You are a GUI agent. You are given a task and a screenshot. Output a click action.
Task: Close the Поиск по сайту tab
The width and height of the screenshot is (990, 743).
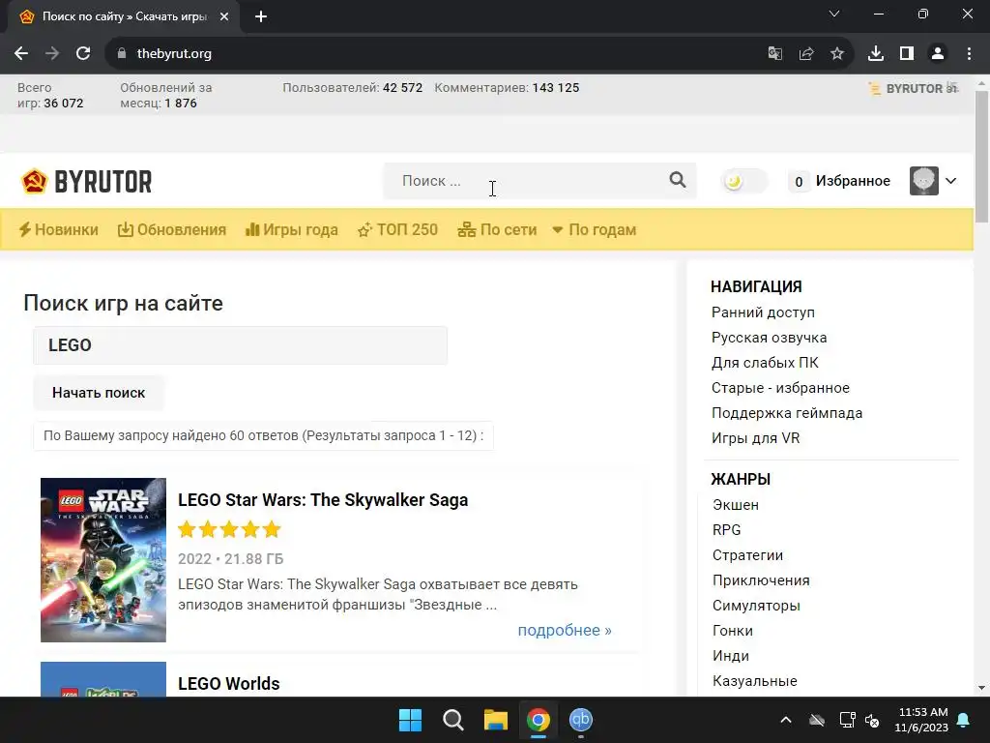[224, 17]
